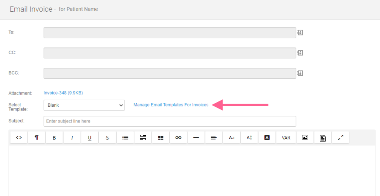
Task: Open text alignment options
Action: coord(214,138)
